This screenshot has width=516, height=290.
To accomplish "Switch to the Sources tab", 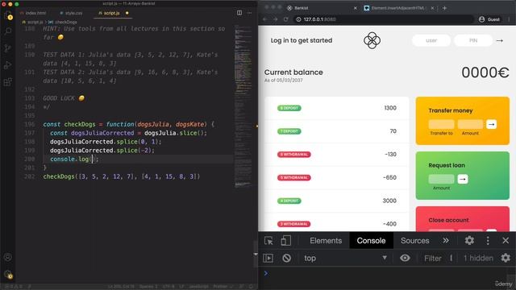I will point(415,241).
